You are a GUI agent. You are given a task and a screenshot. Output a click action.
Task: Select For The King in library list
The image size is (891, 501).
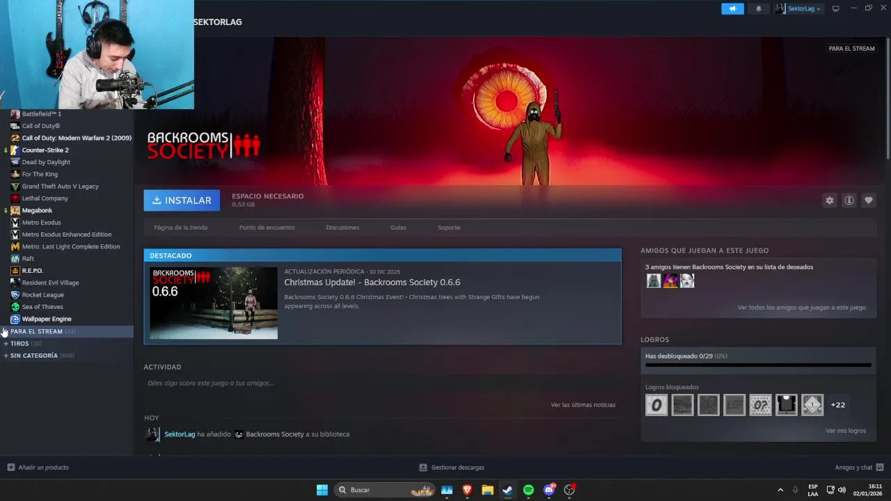40,174
